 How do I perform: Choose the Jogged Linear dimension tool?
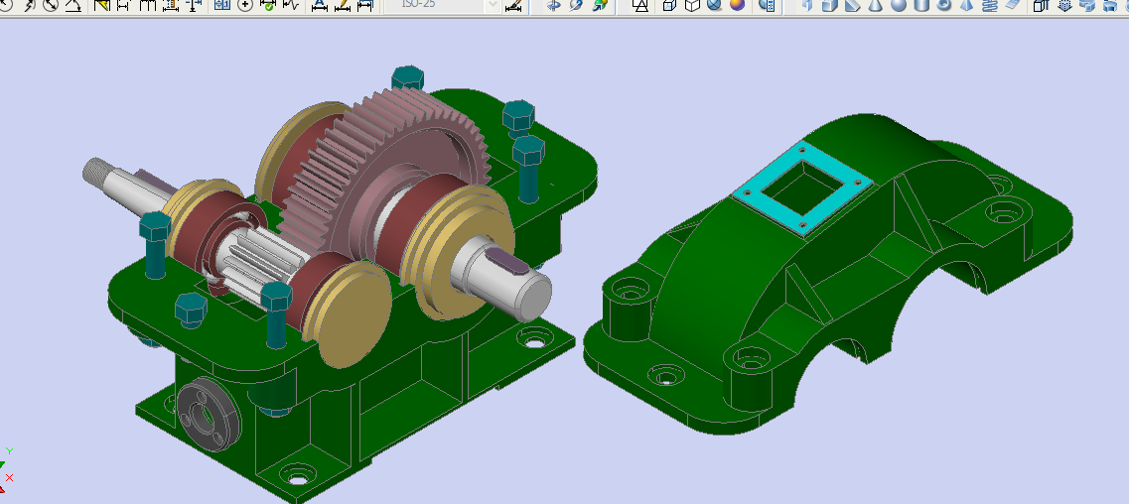291,4
